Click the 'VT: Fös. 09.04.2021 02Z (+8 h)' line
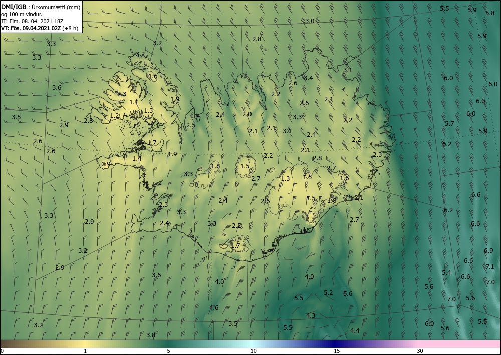The width and height of the screenshot is (501, 355). 39,28
